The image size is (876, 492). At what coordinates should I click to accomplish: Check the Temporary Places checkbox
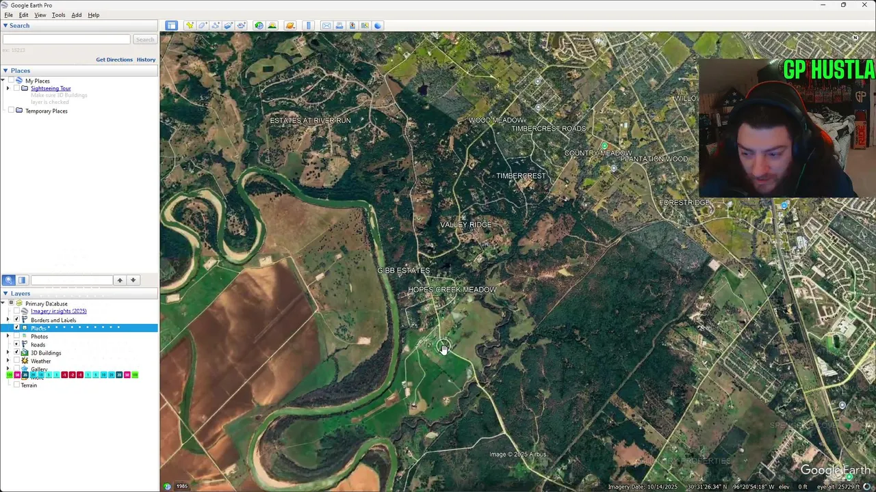[11, 111]
